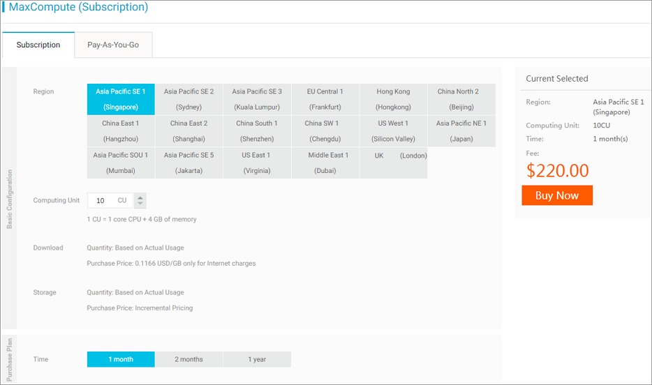Click the $220.00 fee amount
Image resolution: width=652 pixels, height=385 pixels.
tap(558, 171)
